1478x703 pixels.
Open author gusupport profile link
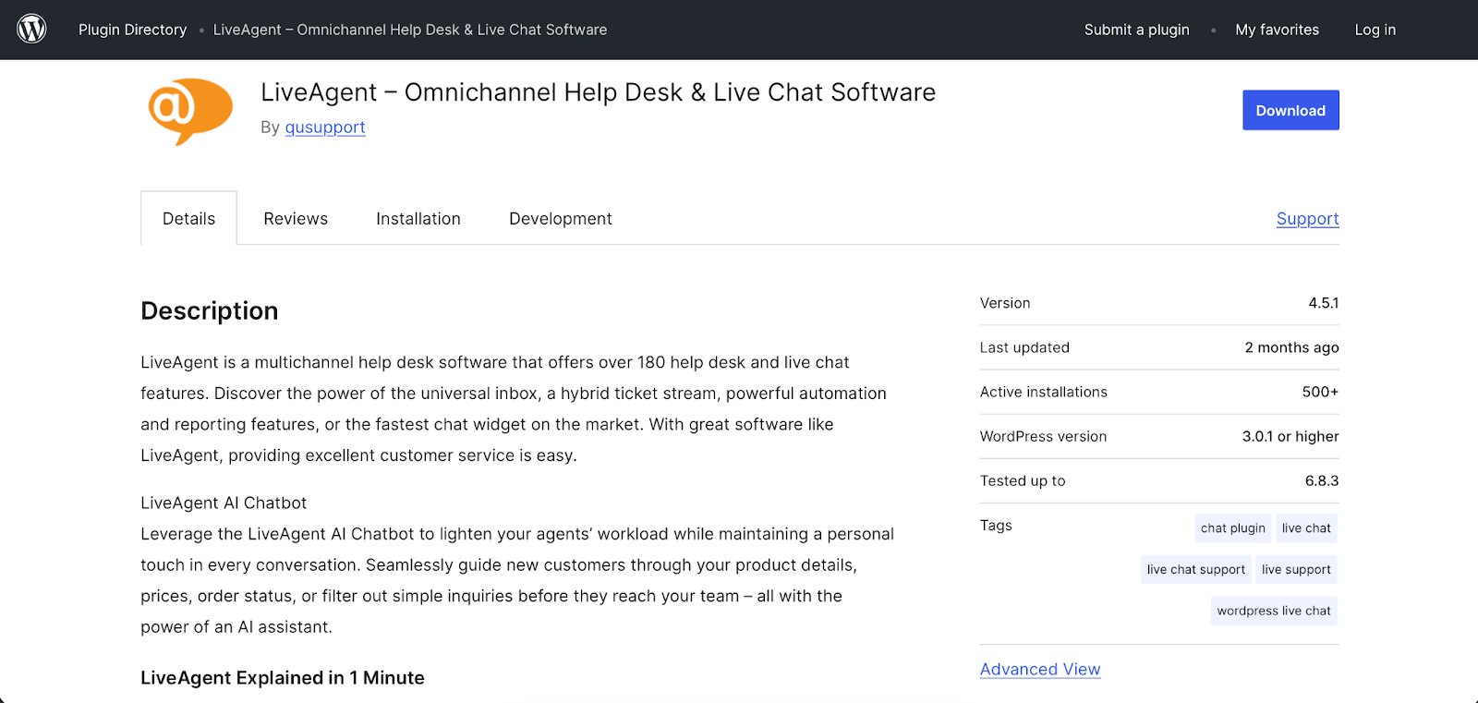325,127
